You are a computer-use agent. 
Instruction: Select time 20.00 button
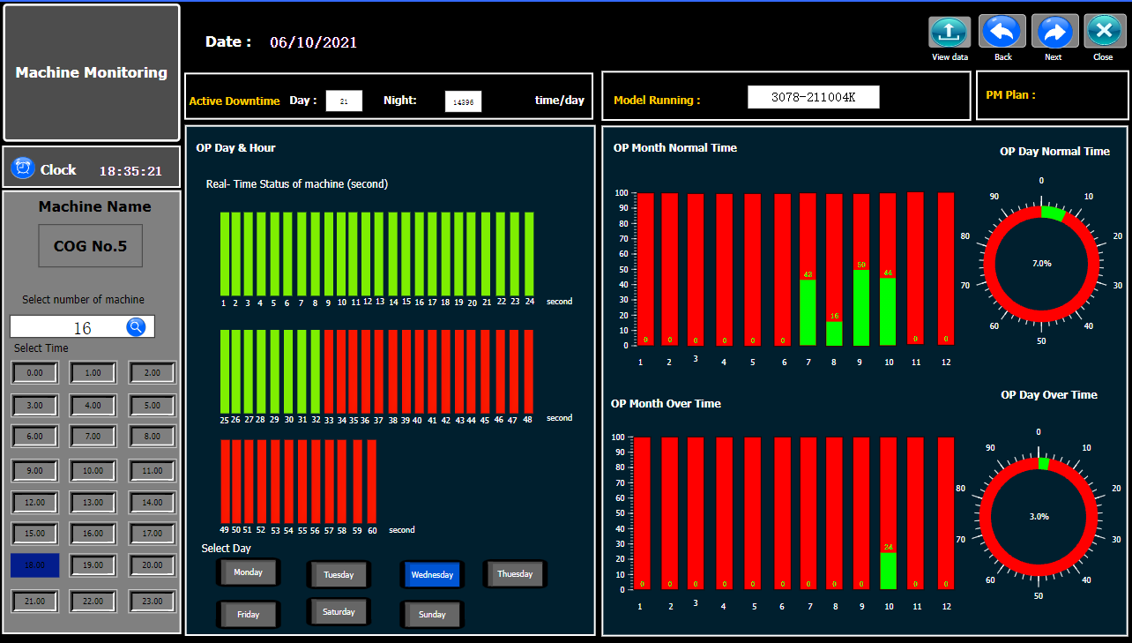[x=153, y=565]
